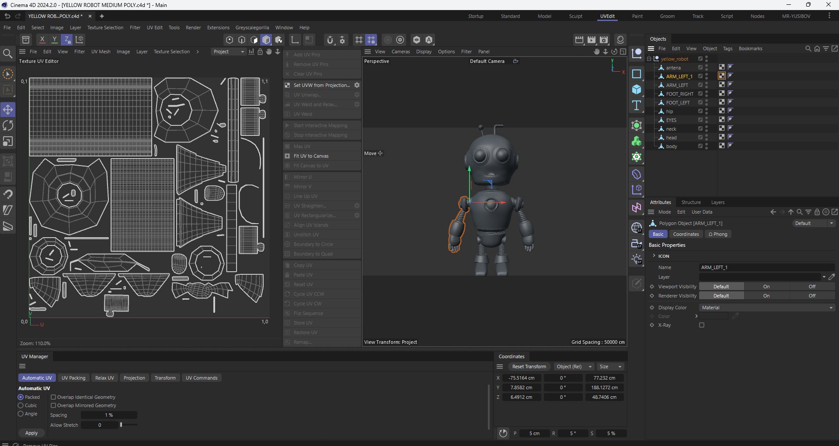This screenshot has height=446, width=839.
Task: Expand the ICON section
Action: click(x=654, y=256)
